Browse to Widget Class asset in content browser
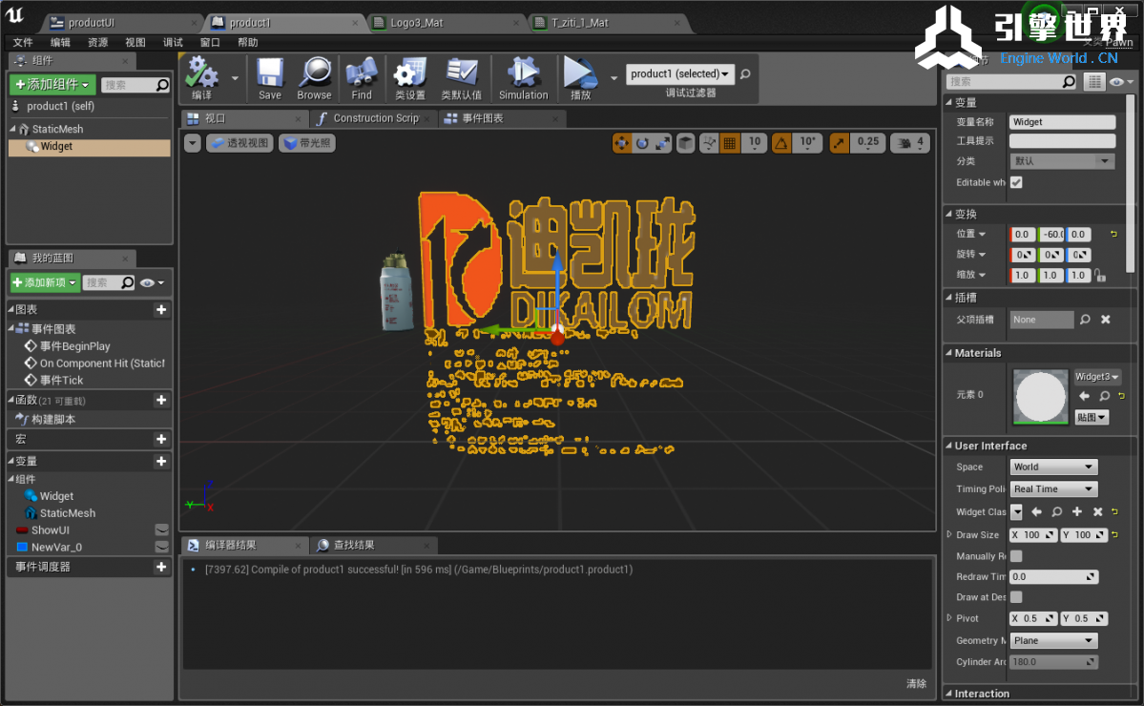The image size is (1144, 706). [x=1056, y=512]
